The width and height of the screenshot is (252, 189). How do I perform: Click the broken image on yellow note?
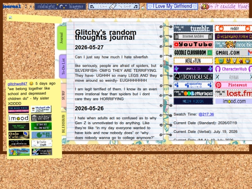(x=10, y=18)
